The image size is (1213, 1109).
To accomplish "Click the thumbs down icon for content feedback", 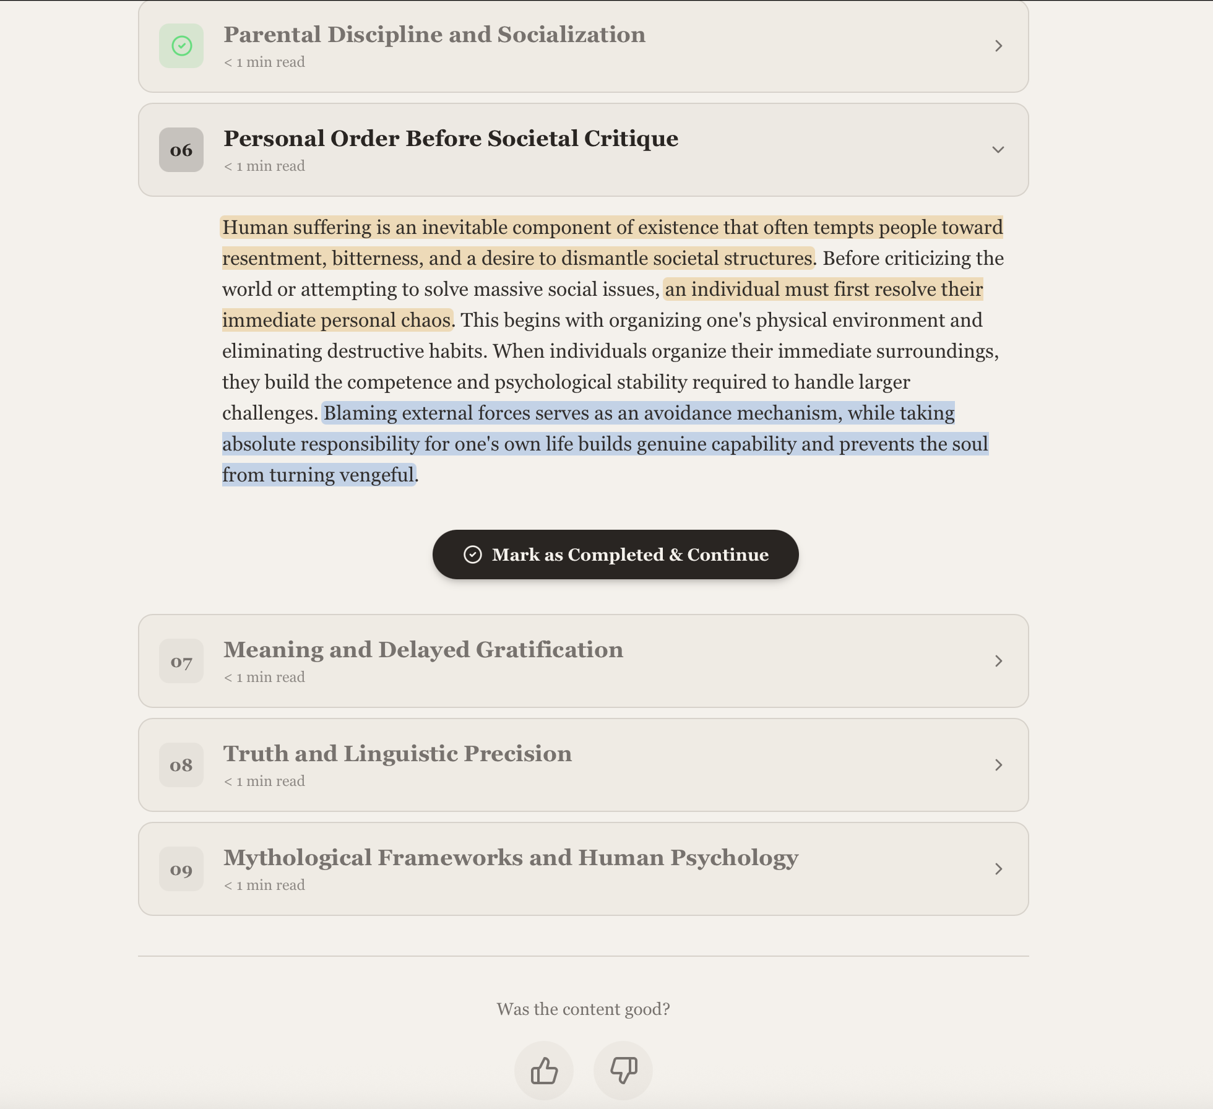I will coord(623,1071).
